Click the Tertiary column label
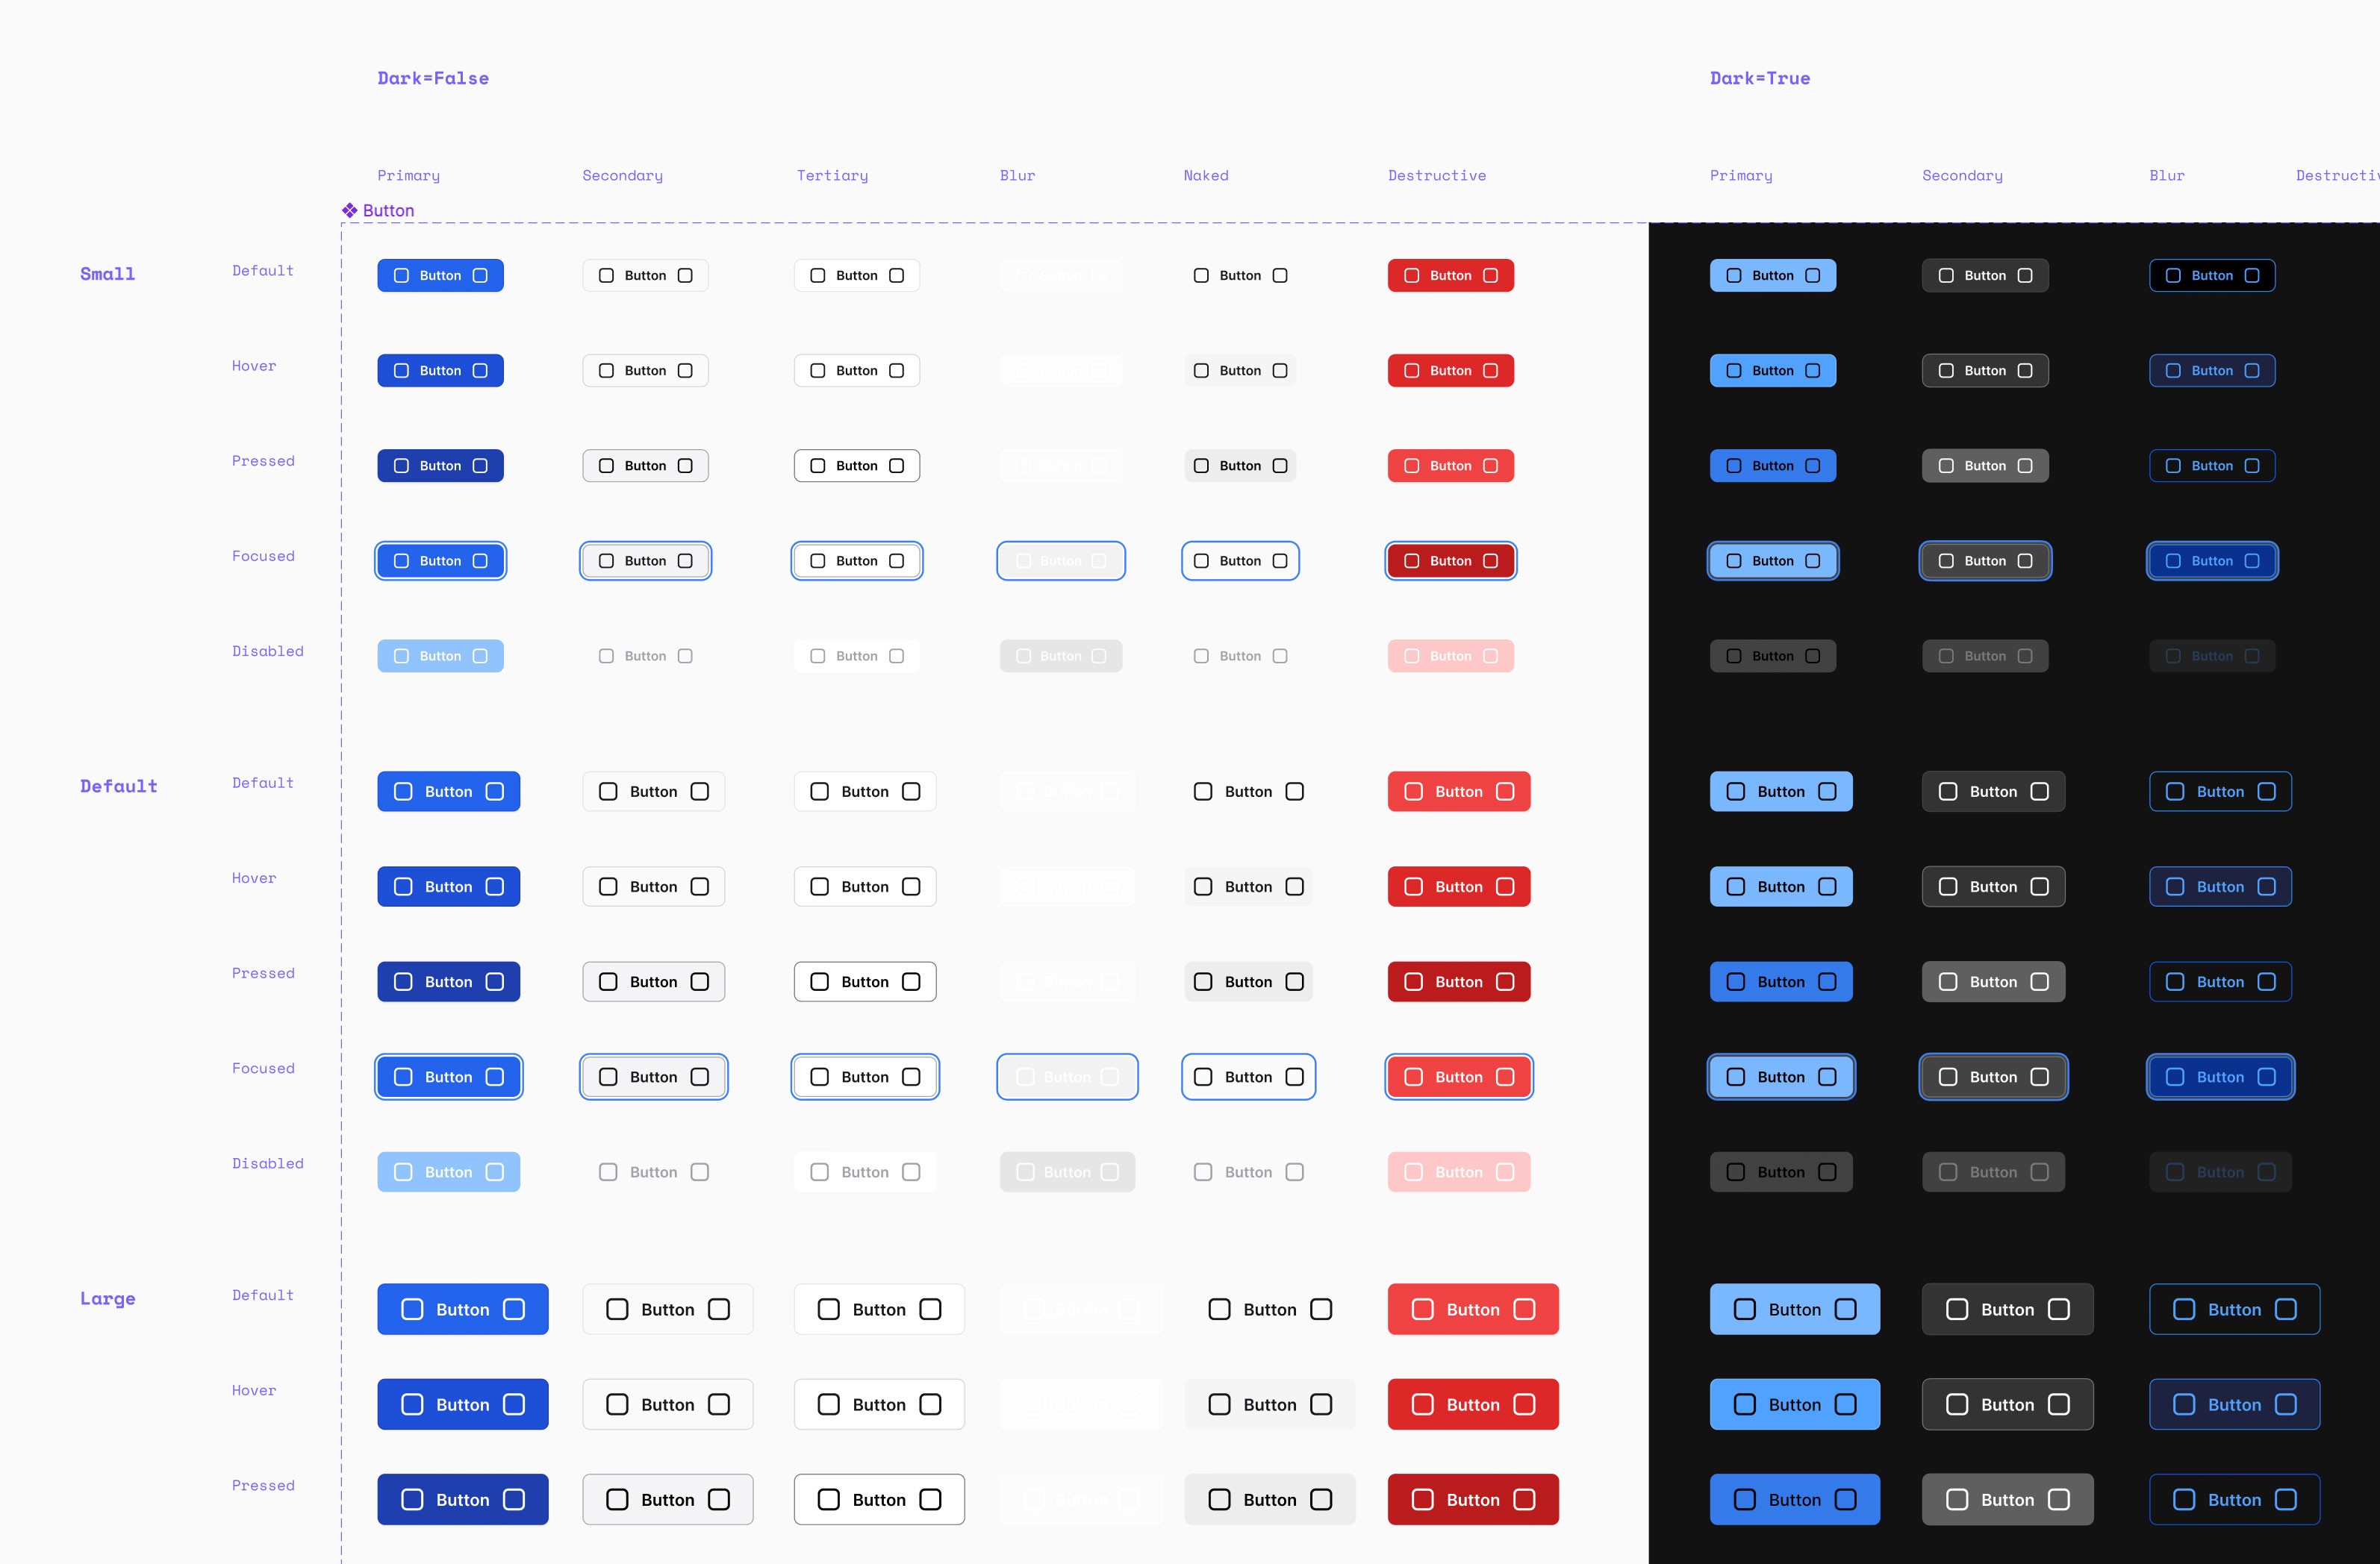The height and width of the screenshot is (1564, 2380). [832, 175]
